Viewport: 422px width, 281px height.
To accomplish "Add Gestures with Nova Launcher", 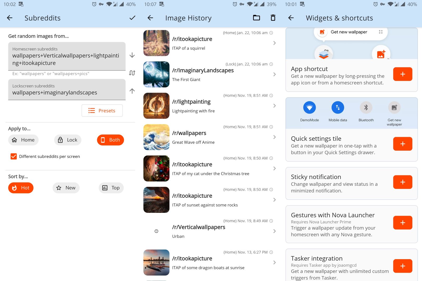I will coord(403,223).
